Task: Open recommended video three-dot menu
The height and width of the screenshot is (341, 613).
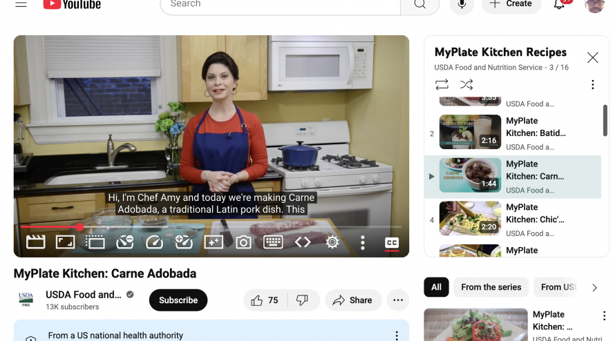Action: 604,315
